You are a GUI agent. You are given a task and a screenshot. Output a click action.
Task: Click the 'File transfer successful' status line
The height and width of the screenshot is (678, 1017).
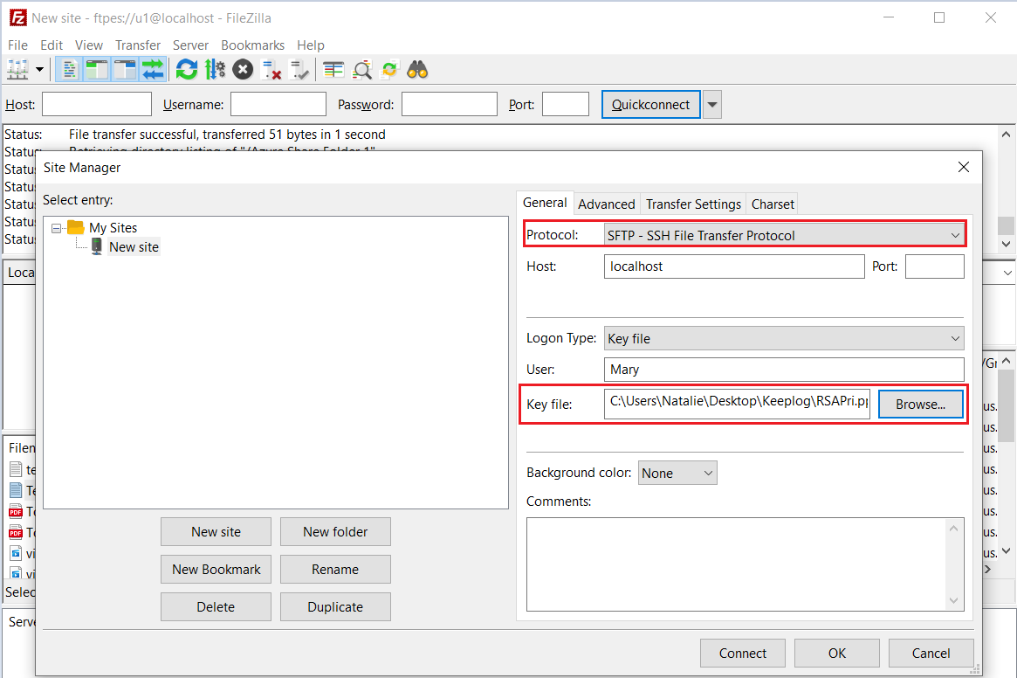pyautogui.click(x=227, y=135)
